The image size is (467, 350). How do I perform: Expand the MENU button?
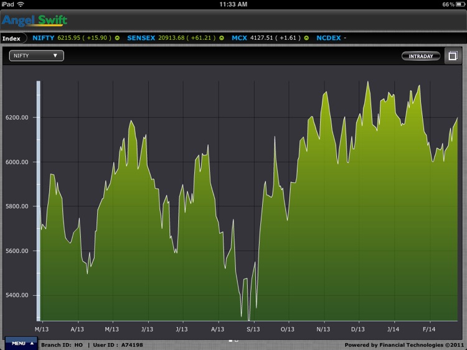pyautogui.click(x=22, y=343)
